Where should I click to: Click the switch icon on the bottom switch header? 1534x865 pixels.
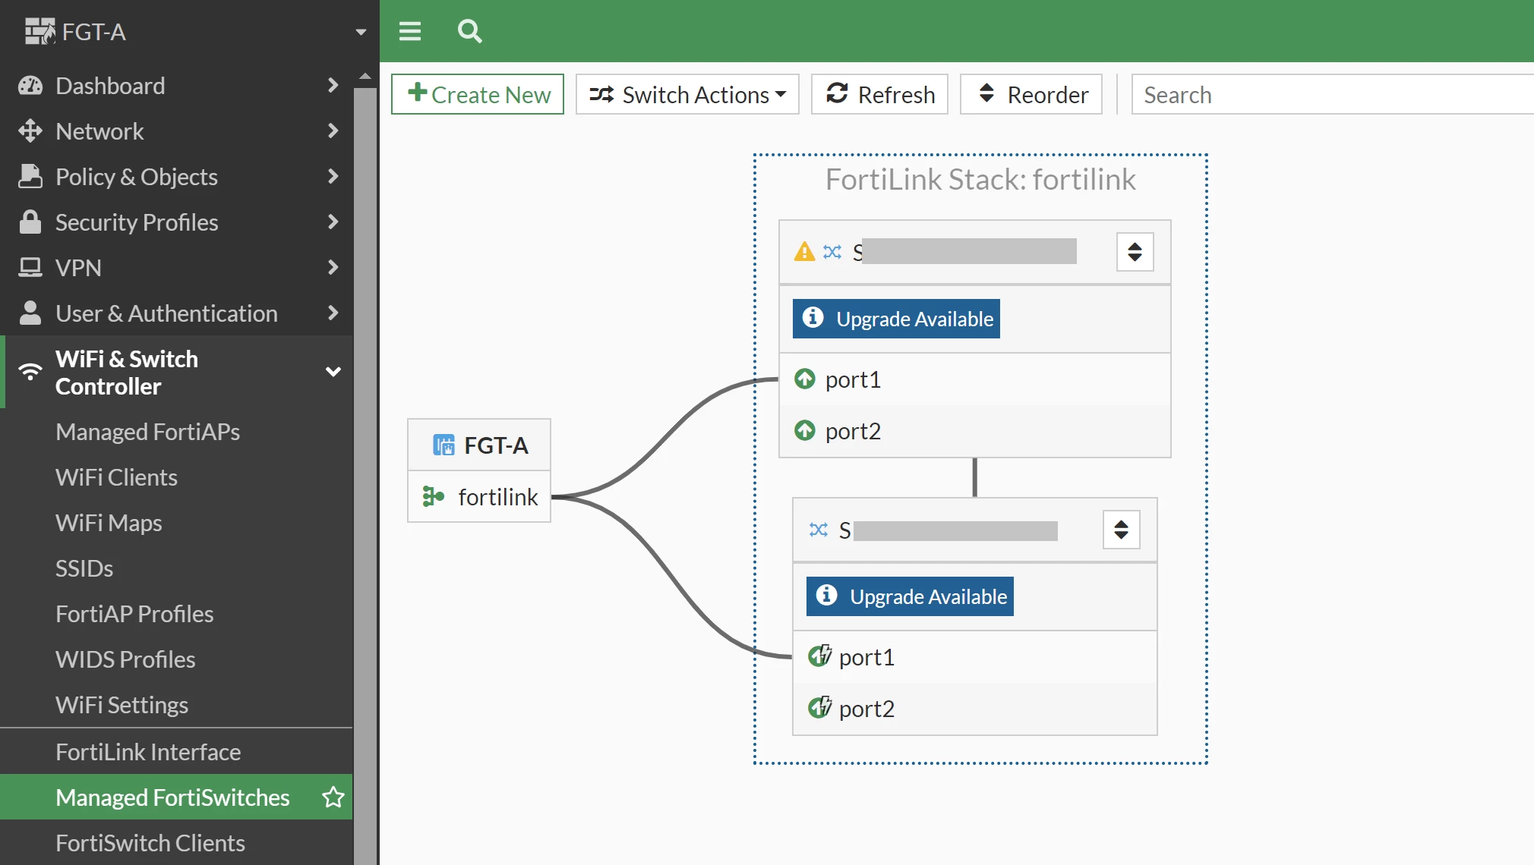click(819, 530)
